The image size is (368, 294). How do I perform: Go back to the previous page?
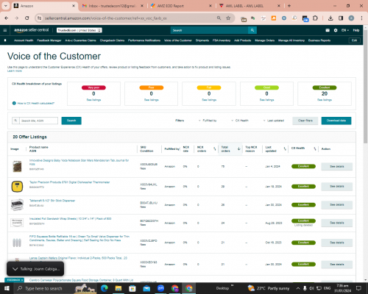(x=7, y=18)
